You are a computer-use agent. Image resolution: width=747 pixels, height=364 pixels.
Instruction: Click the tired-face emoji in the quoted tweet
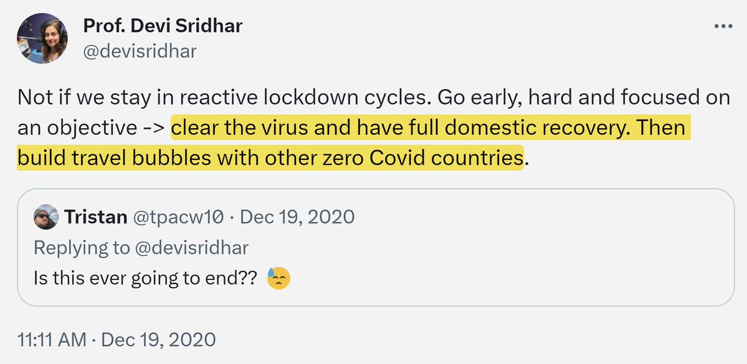tap(278, 278)
